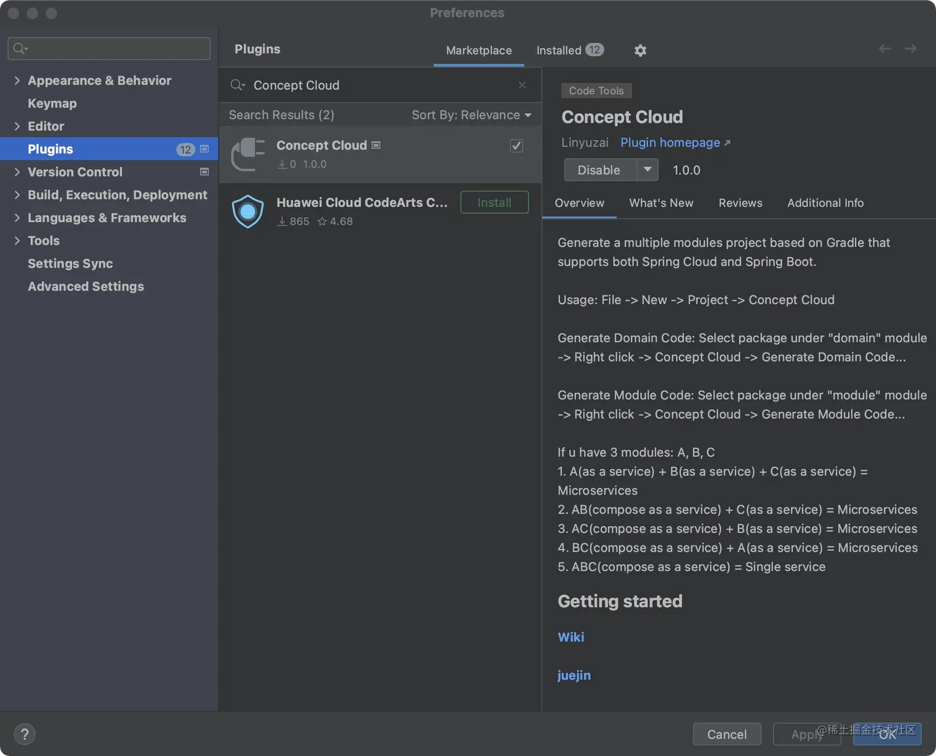
Task: Open the Disable button dropdown arrow
Action: pyautogui.click(x=648, y=170)
